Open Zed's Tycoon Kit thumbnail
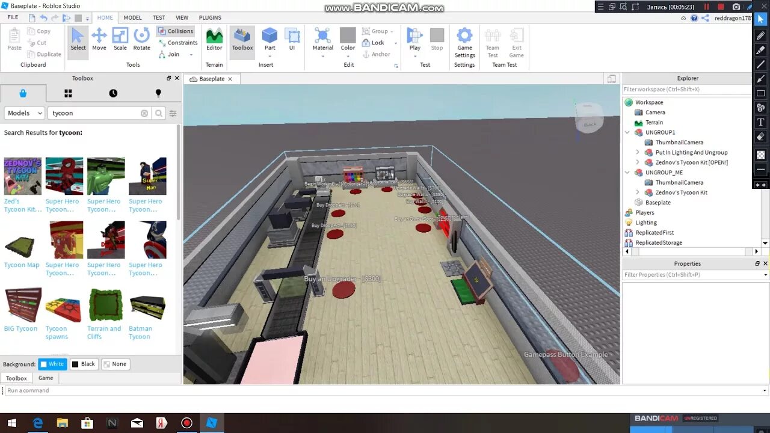Image resolution: width=770 pixels, height=433 pixels. pyautogui.click(x=23, y=176)
